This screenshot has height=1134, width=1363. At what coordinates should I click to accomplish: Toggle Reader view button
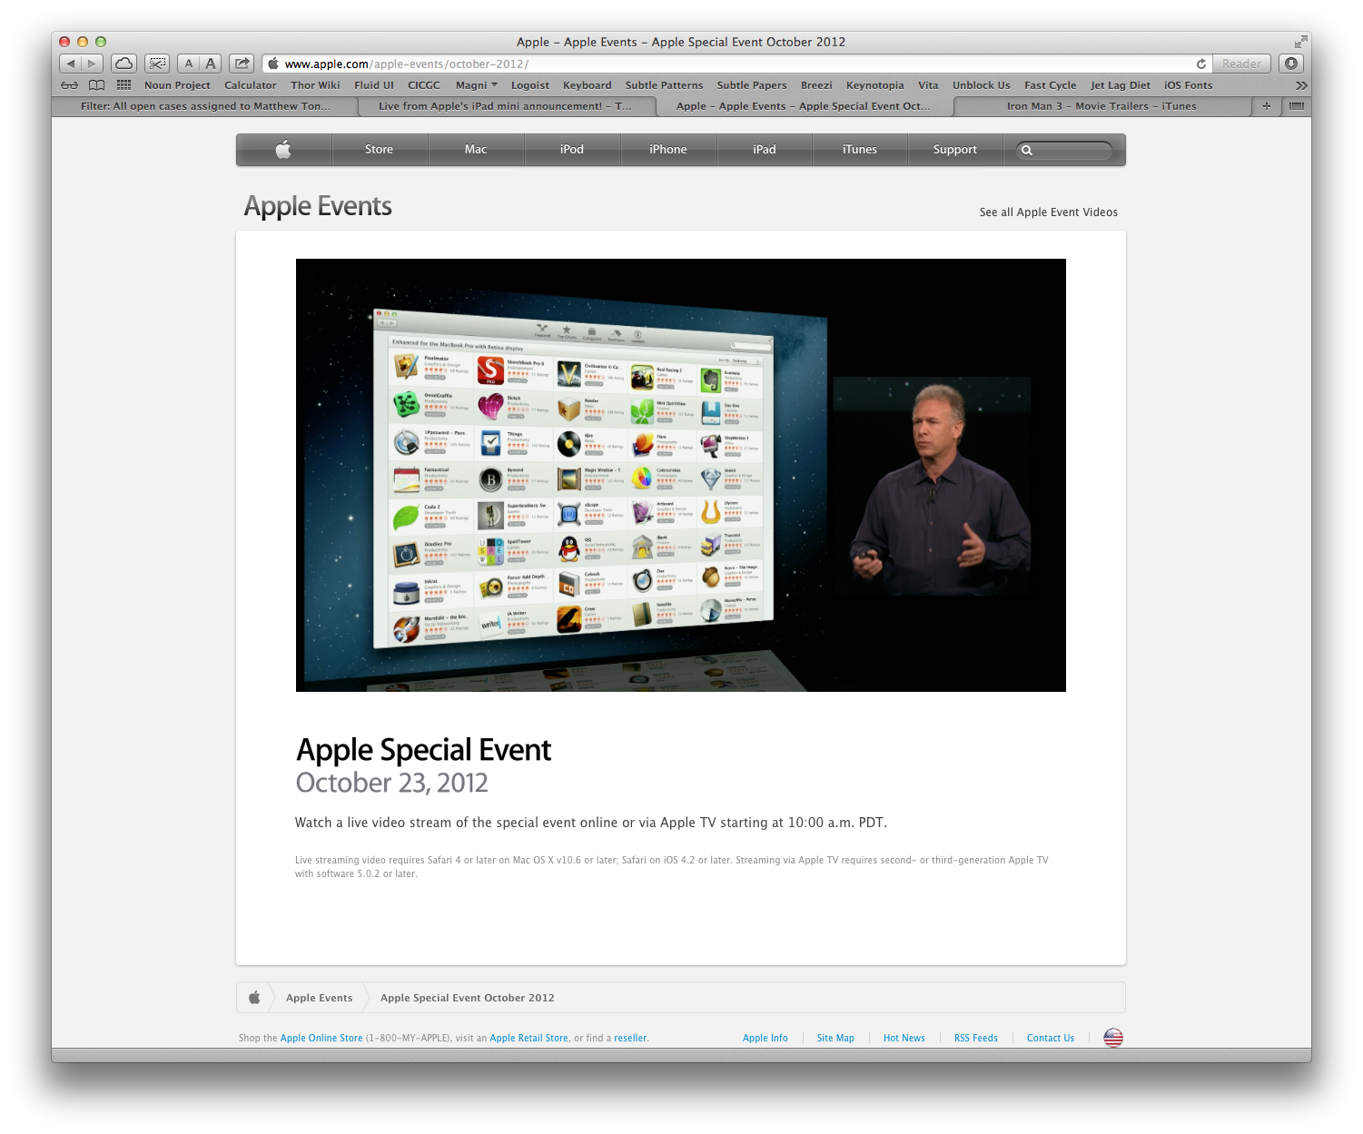[x=1241, y=64]
